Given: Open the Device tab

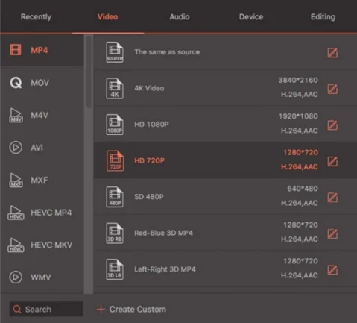Looking at the screenshot, I should [x=251, y=17].
